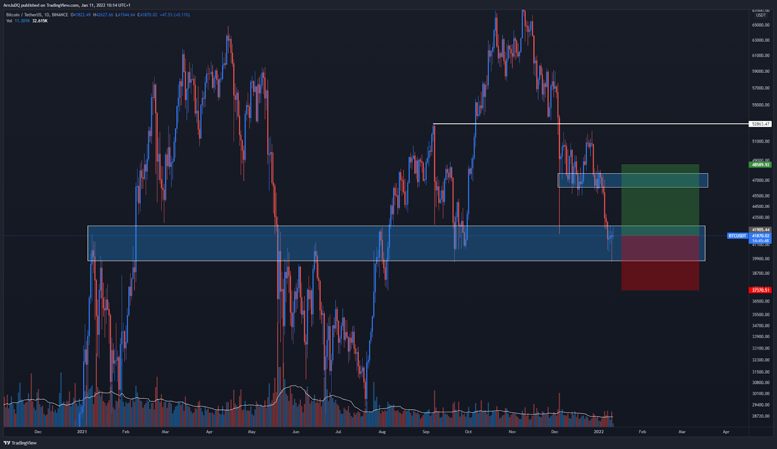Image resolution: width=777 pixels, height=449 pixels.
Task: Click the 51000.00 price scale label
Action: [760, 141]
